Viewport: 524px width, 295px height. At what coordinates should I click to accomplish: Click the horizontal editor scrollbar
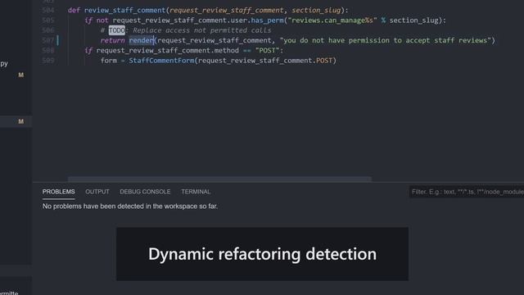(219, 179)
